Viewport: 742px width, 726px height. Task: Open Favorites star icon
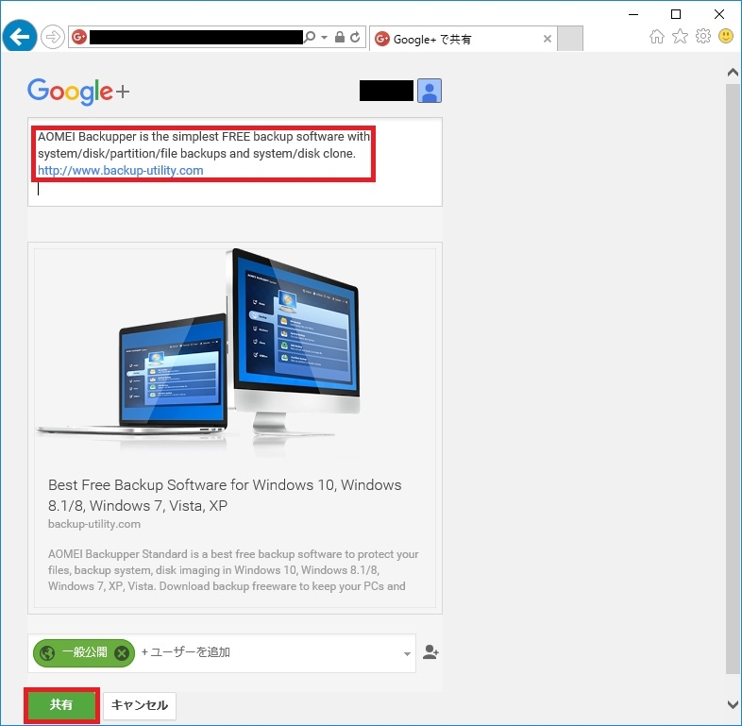(680, 36)
